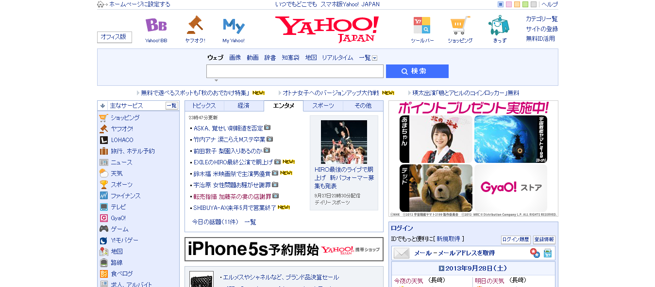
Task: Click the ゲーム controller icon
Action: pos(103,229)
